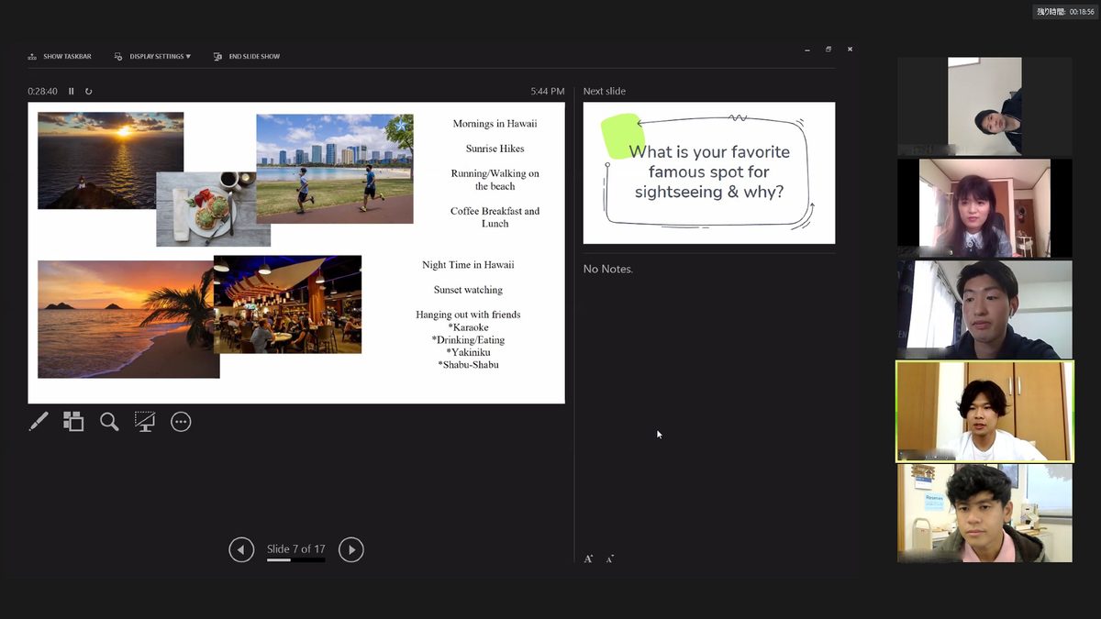This screenshot has height=619, width=1101.
Task: Open the See All Slides grid
Action: 73,422
